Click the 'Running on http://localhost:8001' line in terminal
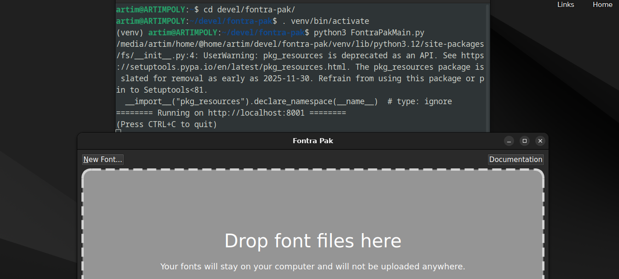 pyautogui.click(x=231, y=113)
